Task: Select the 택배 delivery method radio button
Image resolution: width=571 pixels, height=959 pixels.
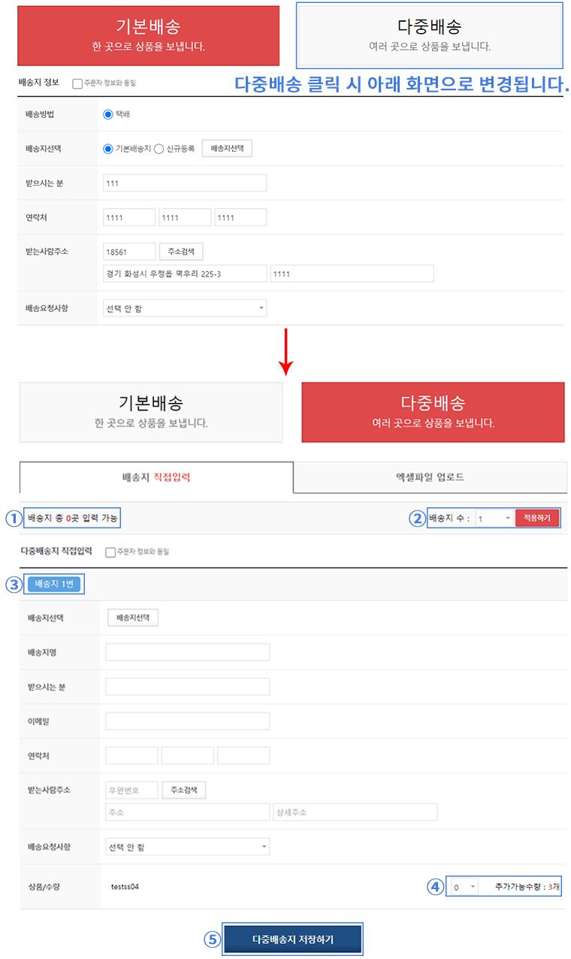Action: pos(107,115)
